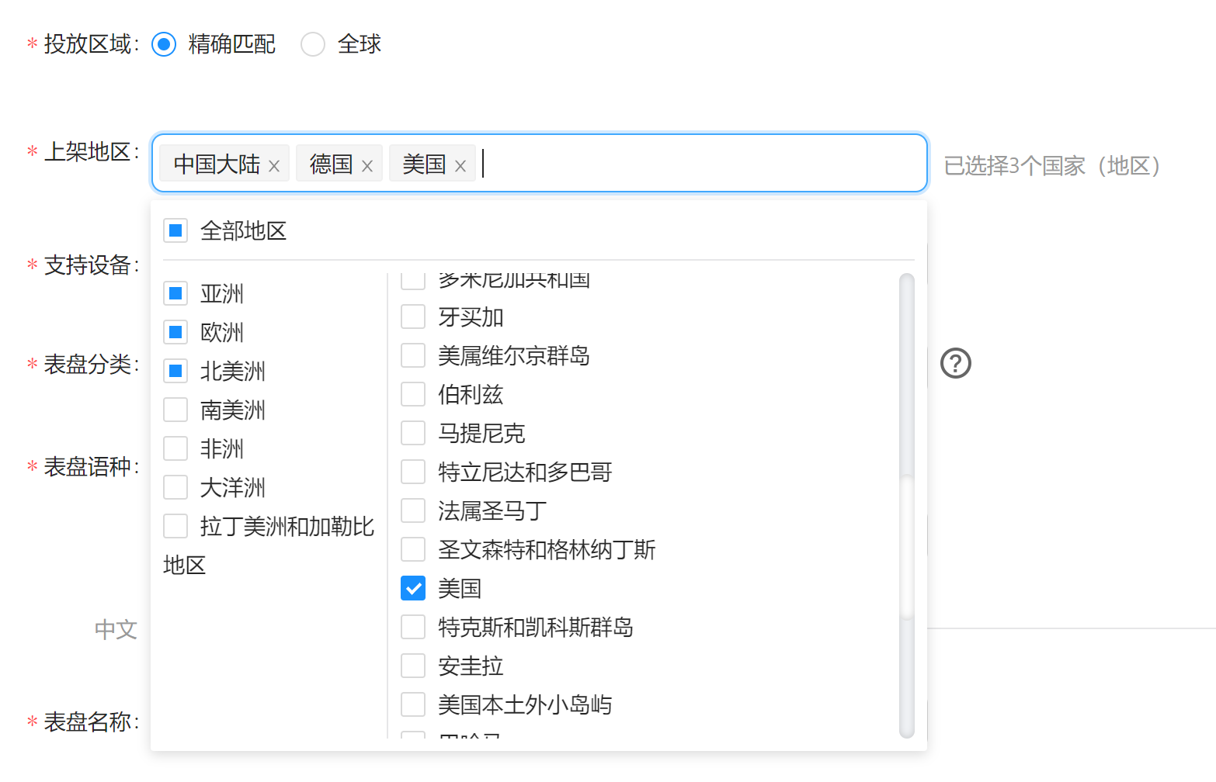Screen dimensions: 1216x782
Task: Toggle the 亚洲 region checkbox
Action: click(175, 293)
